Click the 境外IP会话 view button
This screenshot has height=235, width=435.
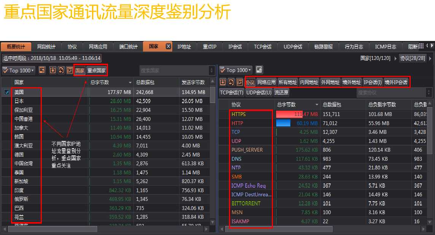[396, 82]
